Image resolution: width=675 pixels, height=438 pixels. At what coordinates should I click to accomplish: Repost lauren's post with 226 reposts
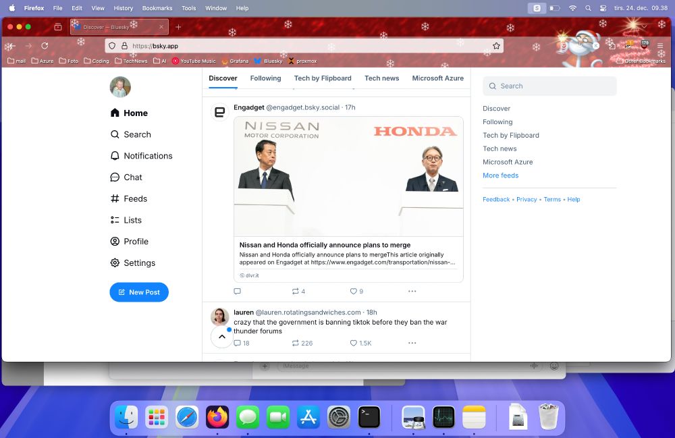pyautogui.click(x=302, y=343)
